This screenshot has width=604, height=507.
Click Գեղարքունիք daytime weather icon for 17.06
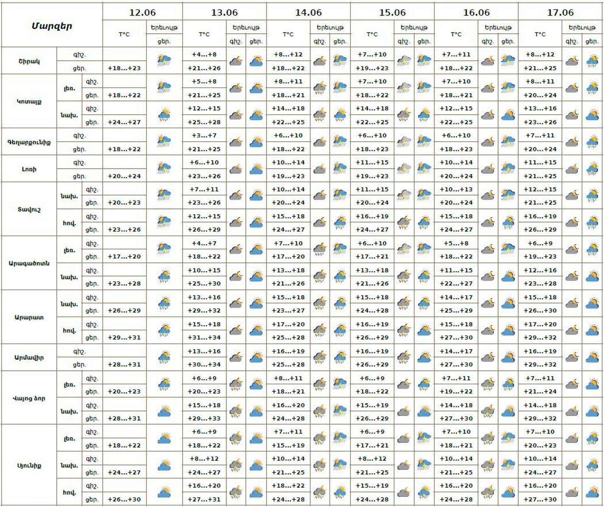click(592, 142)
